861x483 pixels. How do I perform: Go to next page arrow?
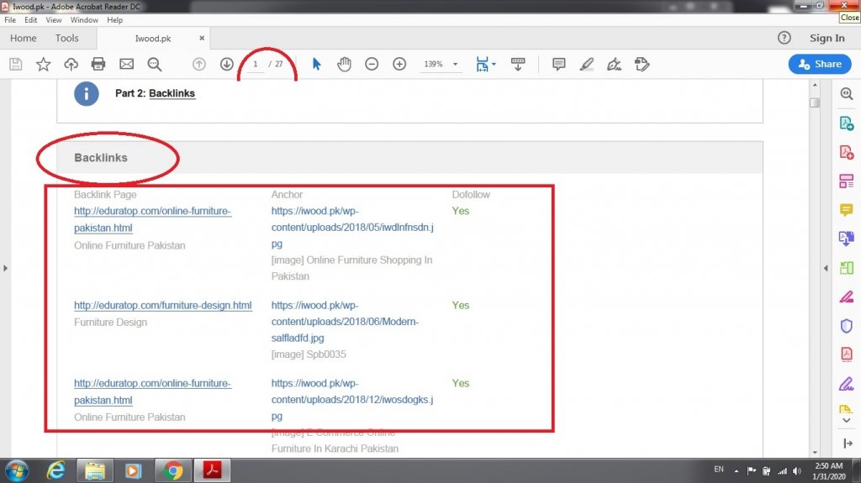pos(227,64)
